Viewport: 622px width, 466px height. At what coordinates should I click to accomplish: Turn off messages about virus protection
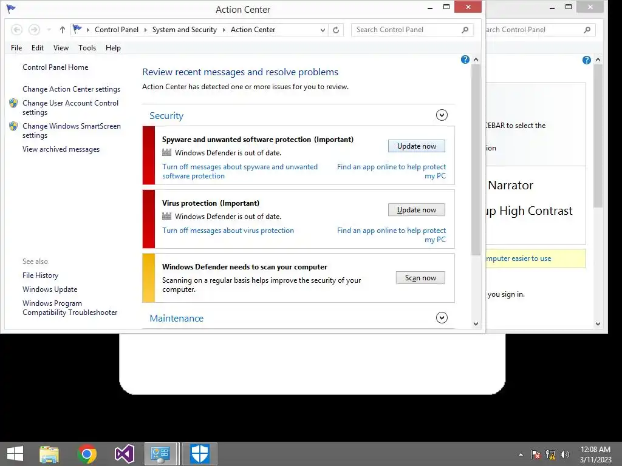point(228,231)
